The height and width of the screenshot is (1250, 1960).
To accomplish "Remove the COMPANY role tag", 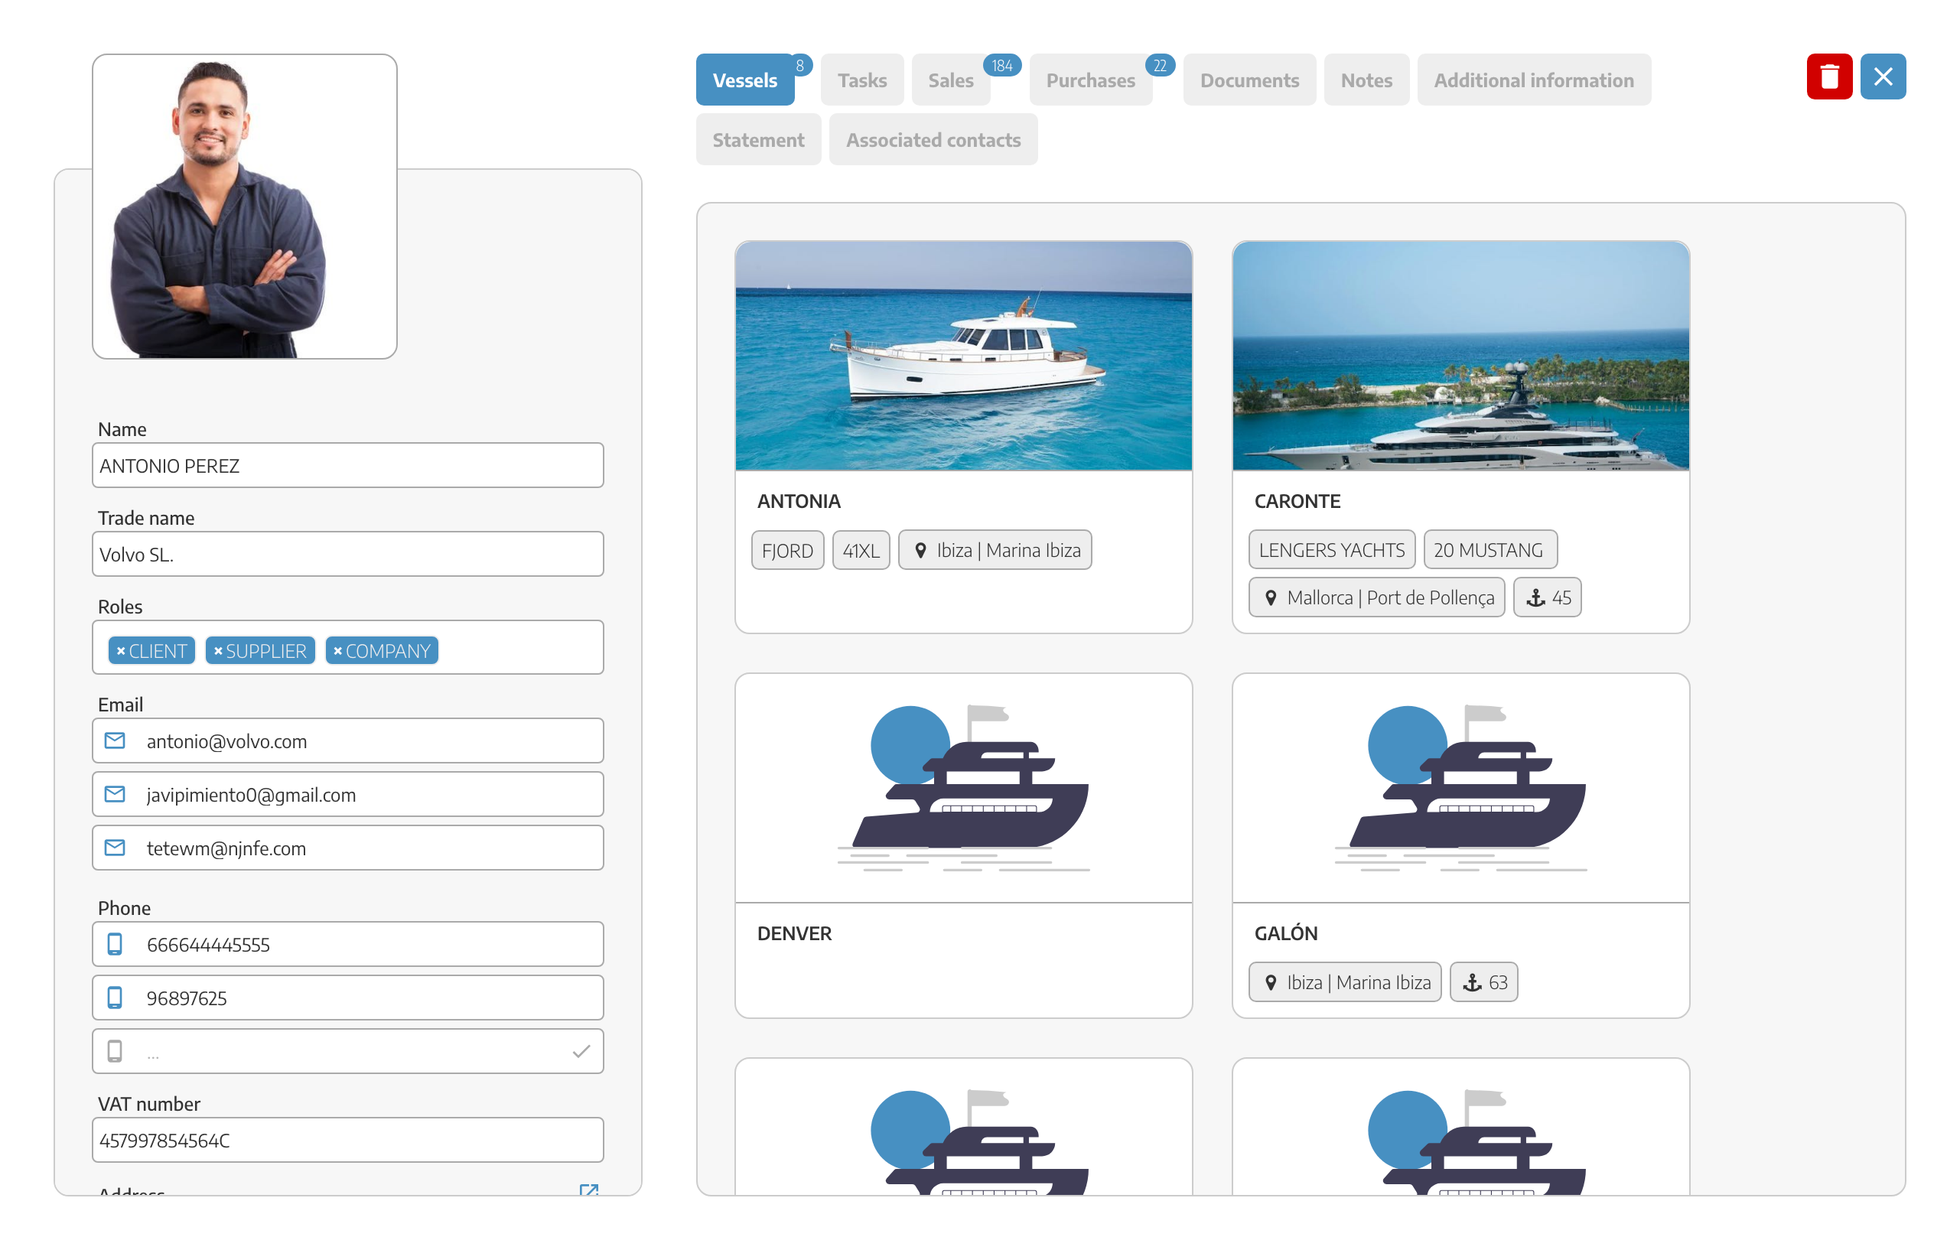I will click(x=338, y=651).
